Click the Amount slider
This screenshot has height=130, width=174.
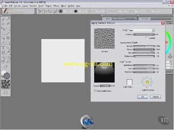pos(144,46)
